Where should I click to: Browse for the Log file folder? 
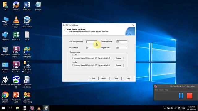pyautogui.click(x=118, y=65)
